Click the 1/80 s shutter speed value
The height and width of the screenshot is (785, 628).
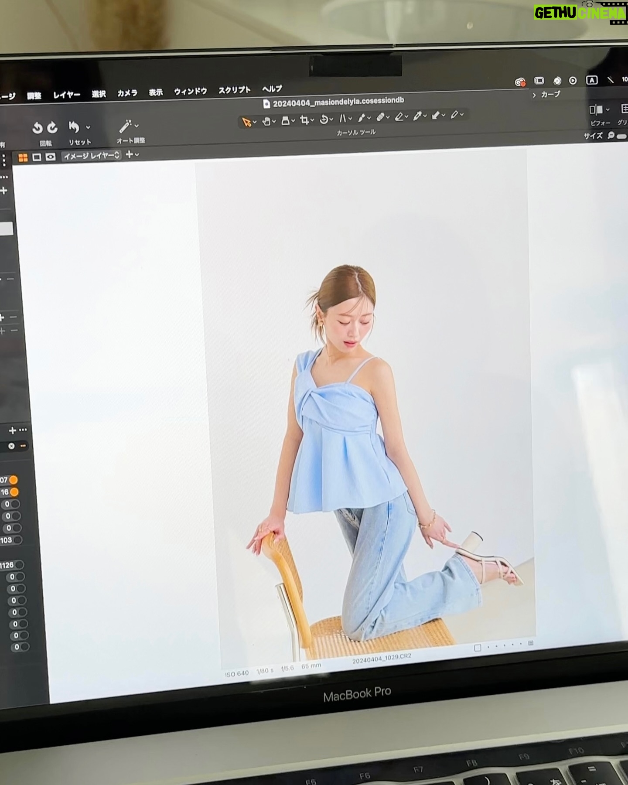(x=265, y=671)
